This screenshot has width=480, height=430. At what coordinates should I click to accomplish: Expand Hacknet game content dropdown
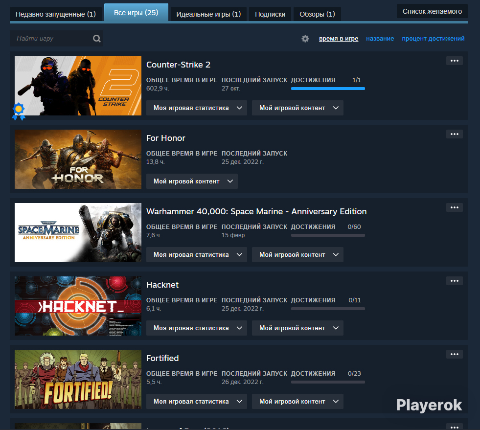pyautogui.click(x=297, y=328)
